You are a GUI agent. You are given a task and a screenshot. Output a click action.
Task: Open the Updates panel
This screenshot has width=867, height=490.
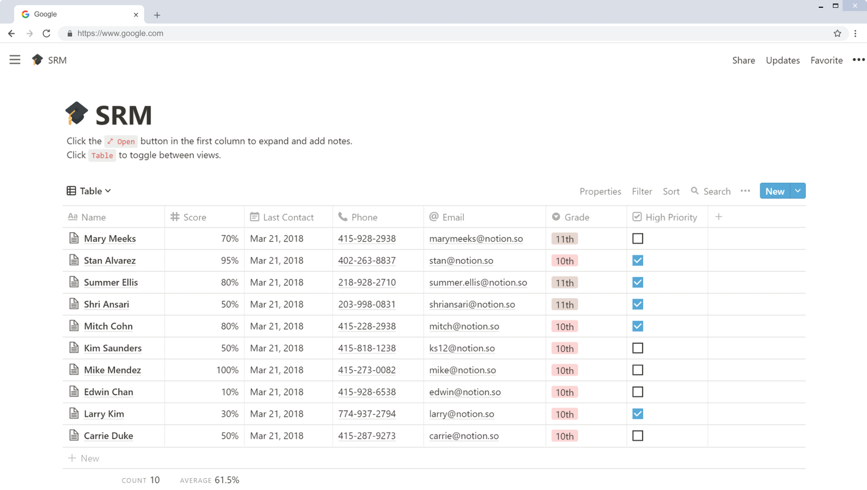coord(782,60)
